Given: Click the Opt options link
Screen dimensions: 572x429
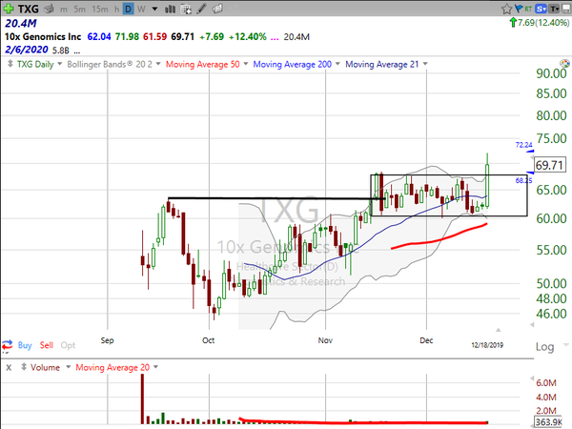Looking at the screenshot, I should click(x=68, y=345).
